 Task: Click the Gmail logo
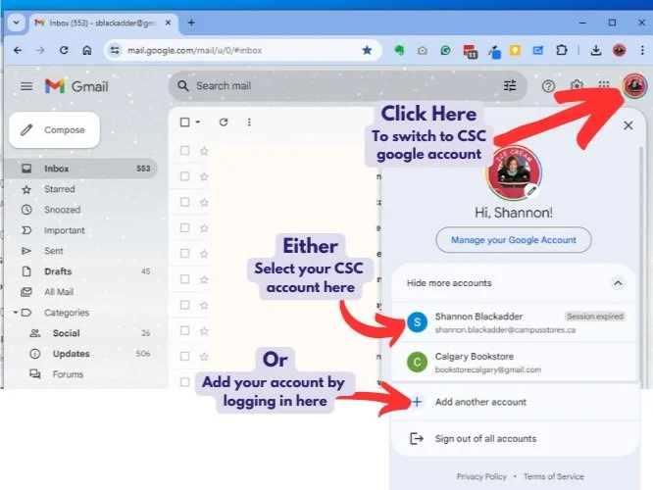tap(76, 86)
